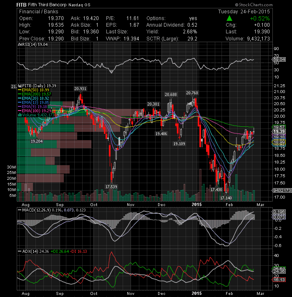This screenshot has height=297, width=292.
Task: Click the 17.140 February low price label
Action: click(x=226, y=198)
